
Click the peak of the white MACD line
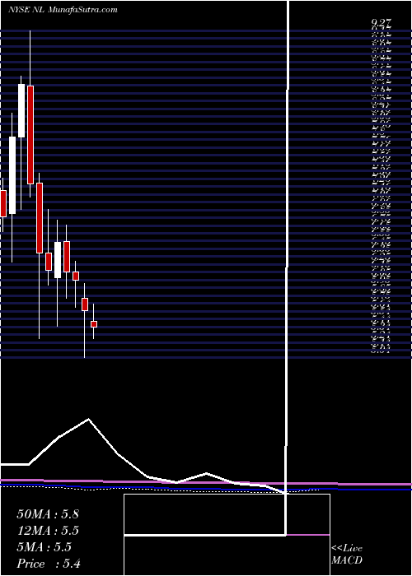(88, 419)
